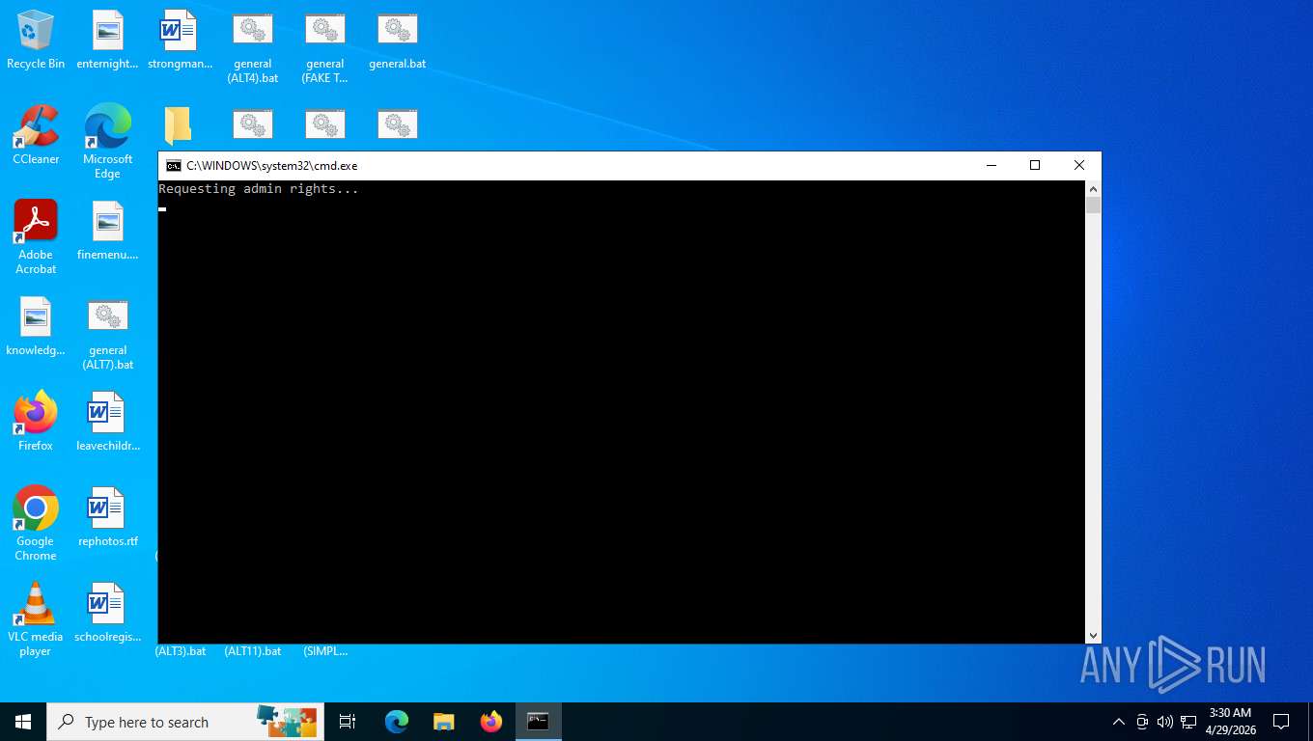Select the (SIMPL... label on desktop
Viewport: 1313px width, 741px height.
(325, 651)
